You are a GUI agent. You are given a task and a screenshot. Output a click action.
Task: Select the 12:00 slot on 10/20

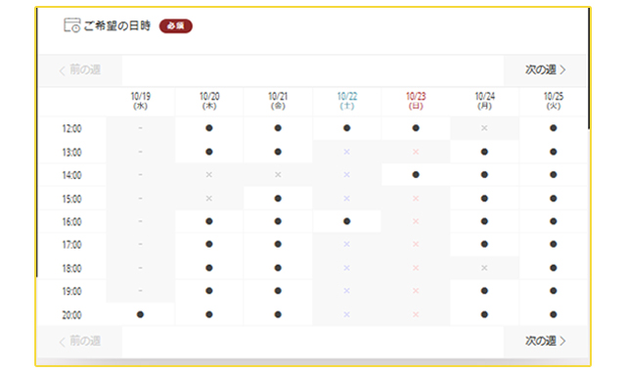tap(208, 128)
